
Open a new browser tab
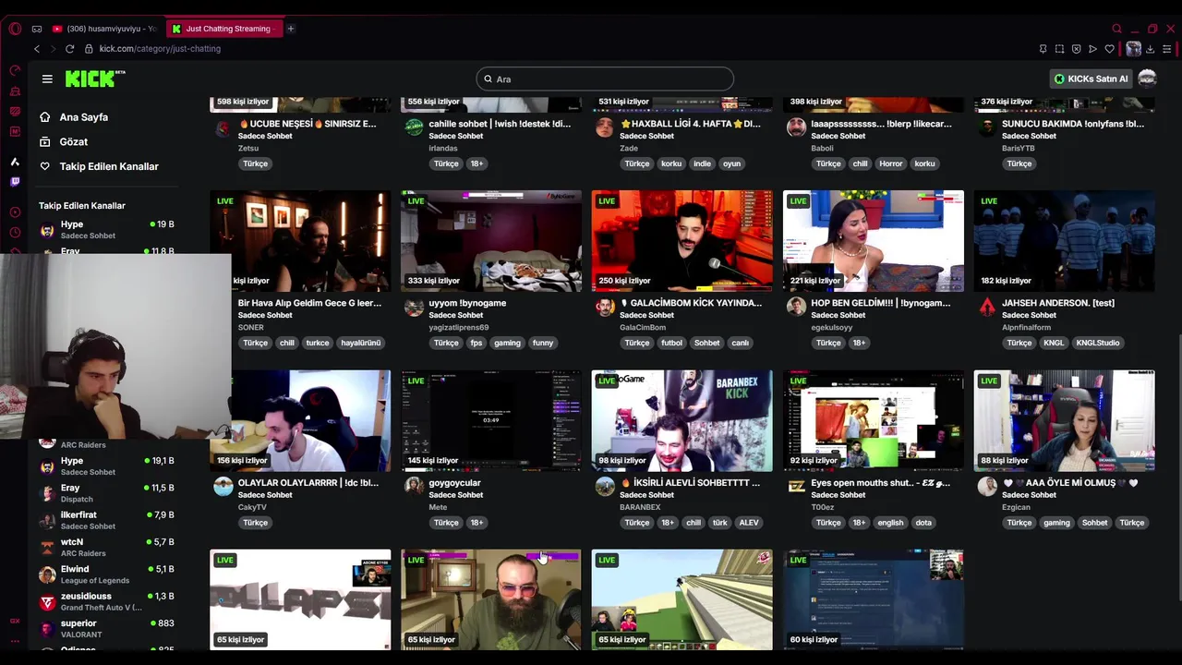coord(290,29)
